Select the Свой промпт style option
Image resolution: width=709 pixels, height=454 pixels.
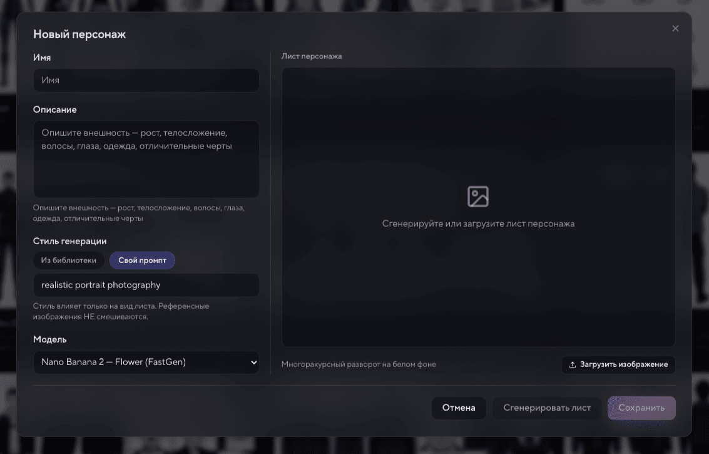(x=142, y=261)
